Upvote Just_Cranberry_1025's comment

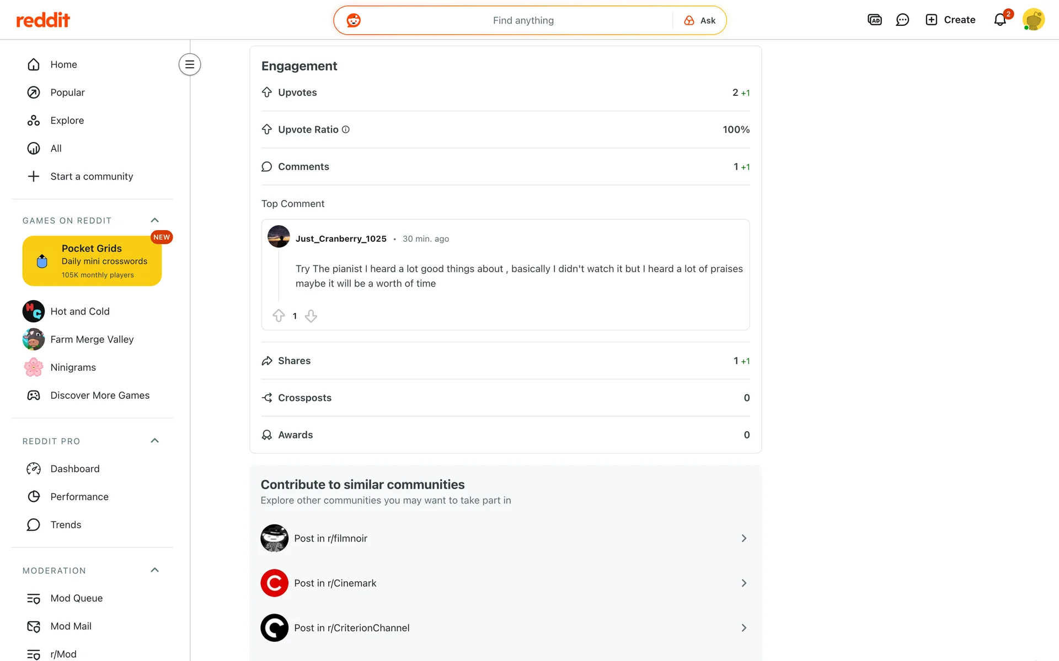279,316
